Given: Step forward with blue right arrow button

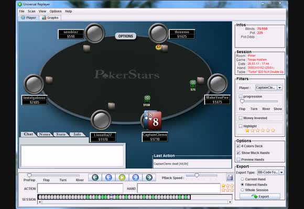Looking at the screenshot, I should 136,177.
